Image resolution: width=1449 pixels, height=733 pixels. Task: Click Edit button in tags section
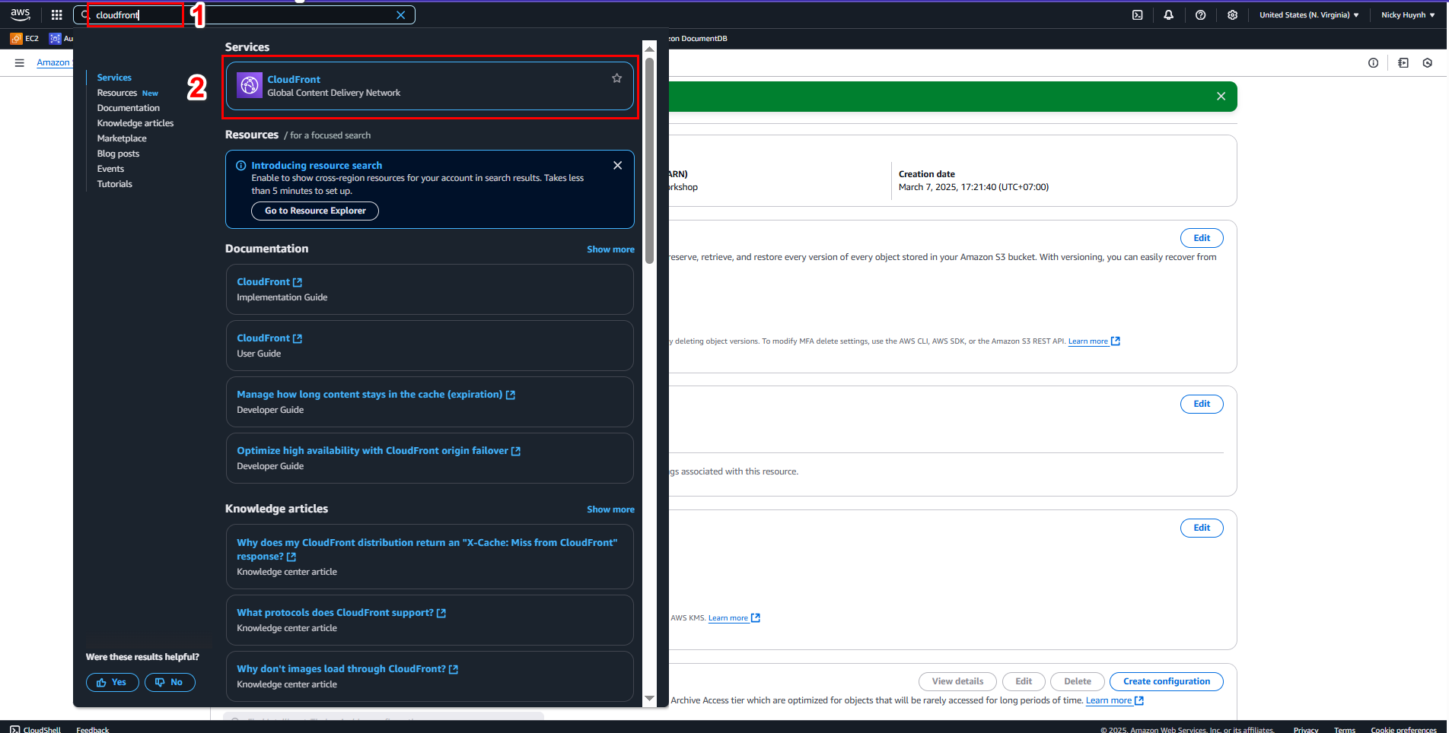click(x=1202, y=404)
